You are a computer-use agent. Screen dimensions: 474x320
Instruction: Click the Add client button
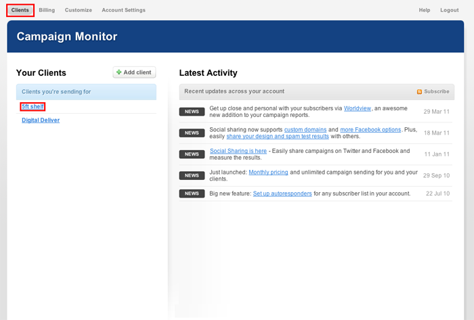(x=134, y=72)
